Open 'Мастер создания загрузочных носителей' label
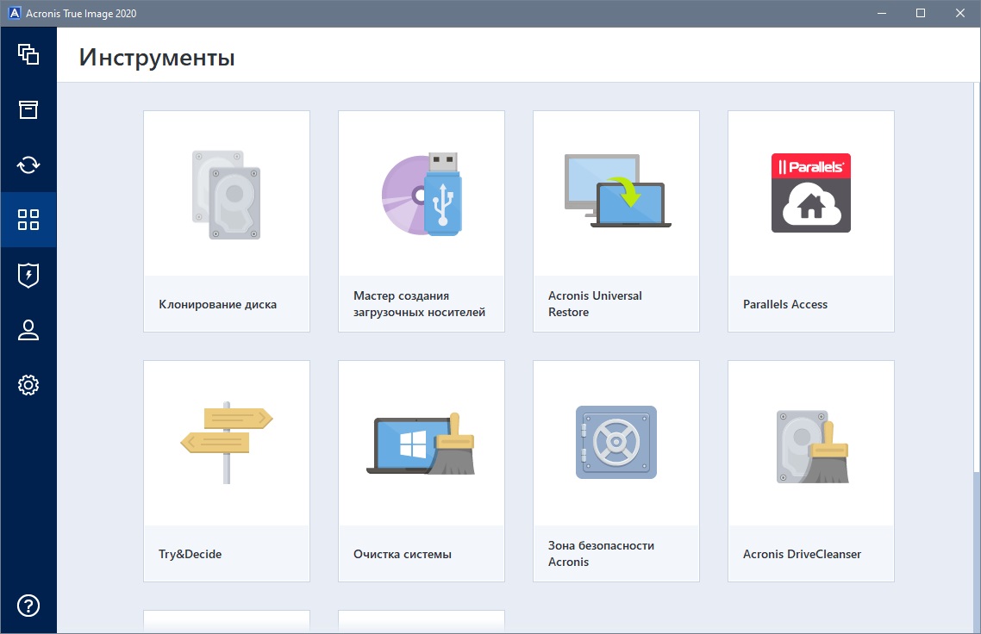Viewport: 981px width, 634px height. pos(420,304)
